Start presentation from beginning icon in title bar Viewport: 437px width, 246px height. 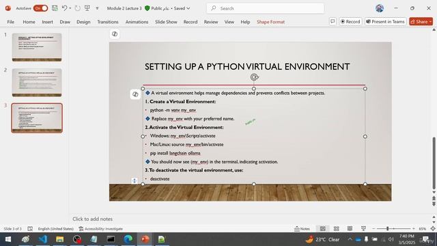tap(87, 8)
